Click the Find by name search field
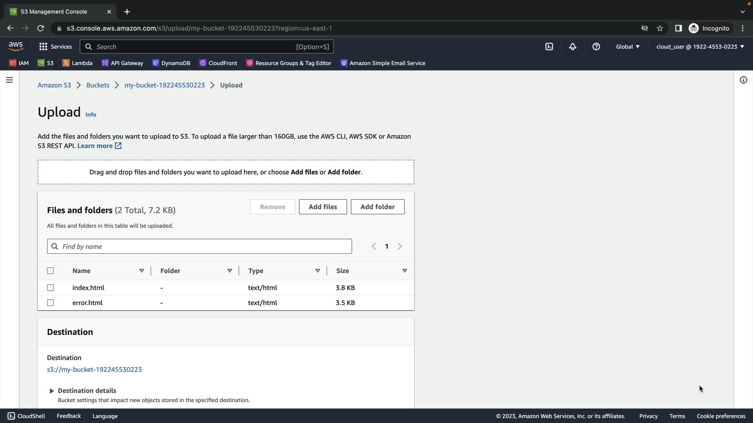 tap(204, 246)
